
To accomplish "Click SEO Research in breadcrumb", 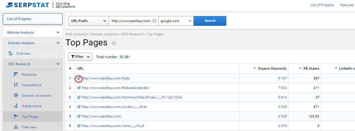I will 132,34.
